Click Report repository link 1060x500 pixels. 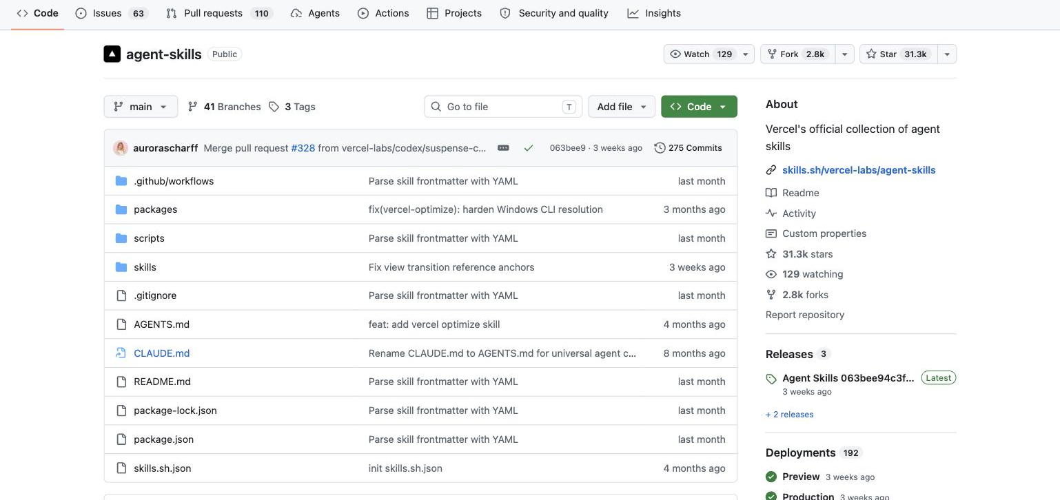[805, 315]
